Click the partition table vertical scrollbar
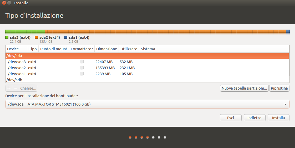 tap(289, 61)
